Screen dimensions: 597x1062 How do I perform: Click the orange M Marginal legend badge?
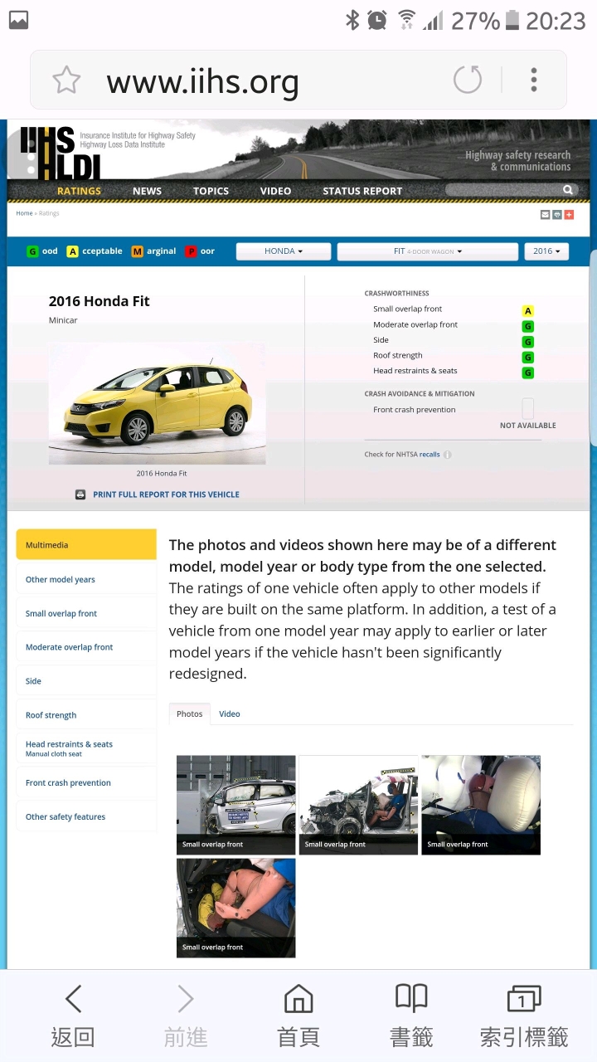point(137,251)
